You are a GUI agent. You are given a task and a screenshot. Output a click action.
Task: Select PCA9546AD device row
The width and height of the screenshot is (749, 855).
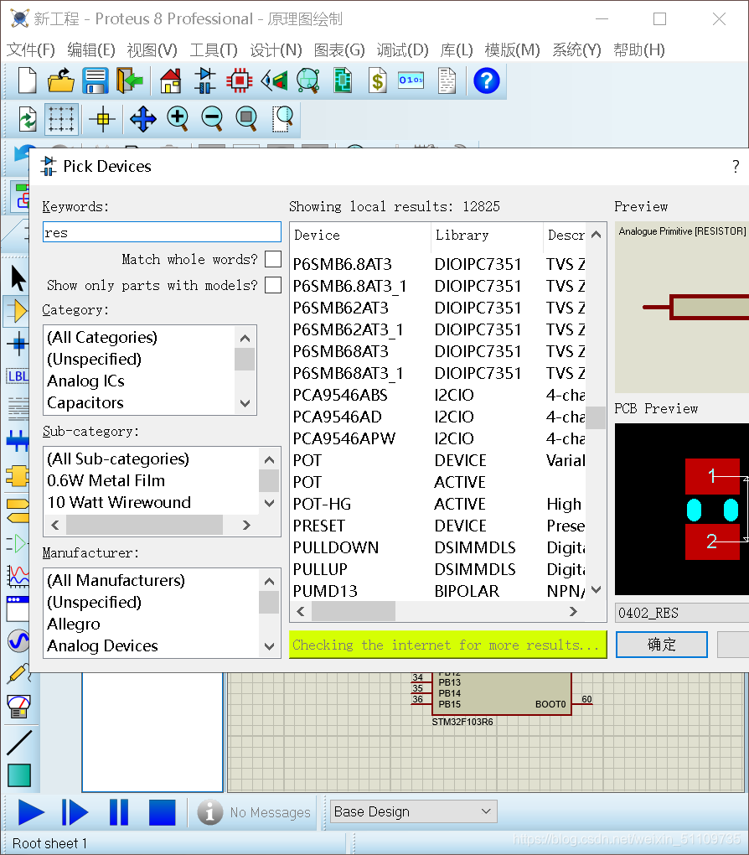coord(438,417)
